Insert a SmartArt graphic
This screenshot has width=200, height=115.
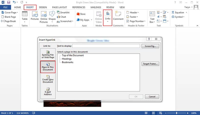63,12
